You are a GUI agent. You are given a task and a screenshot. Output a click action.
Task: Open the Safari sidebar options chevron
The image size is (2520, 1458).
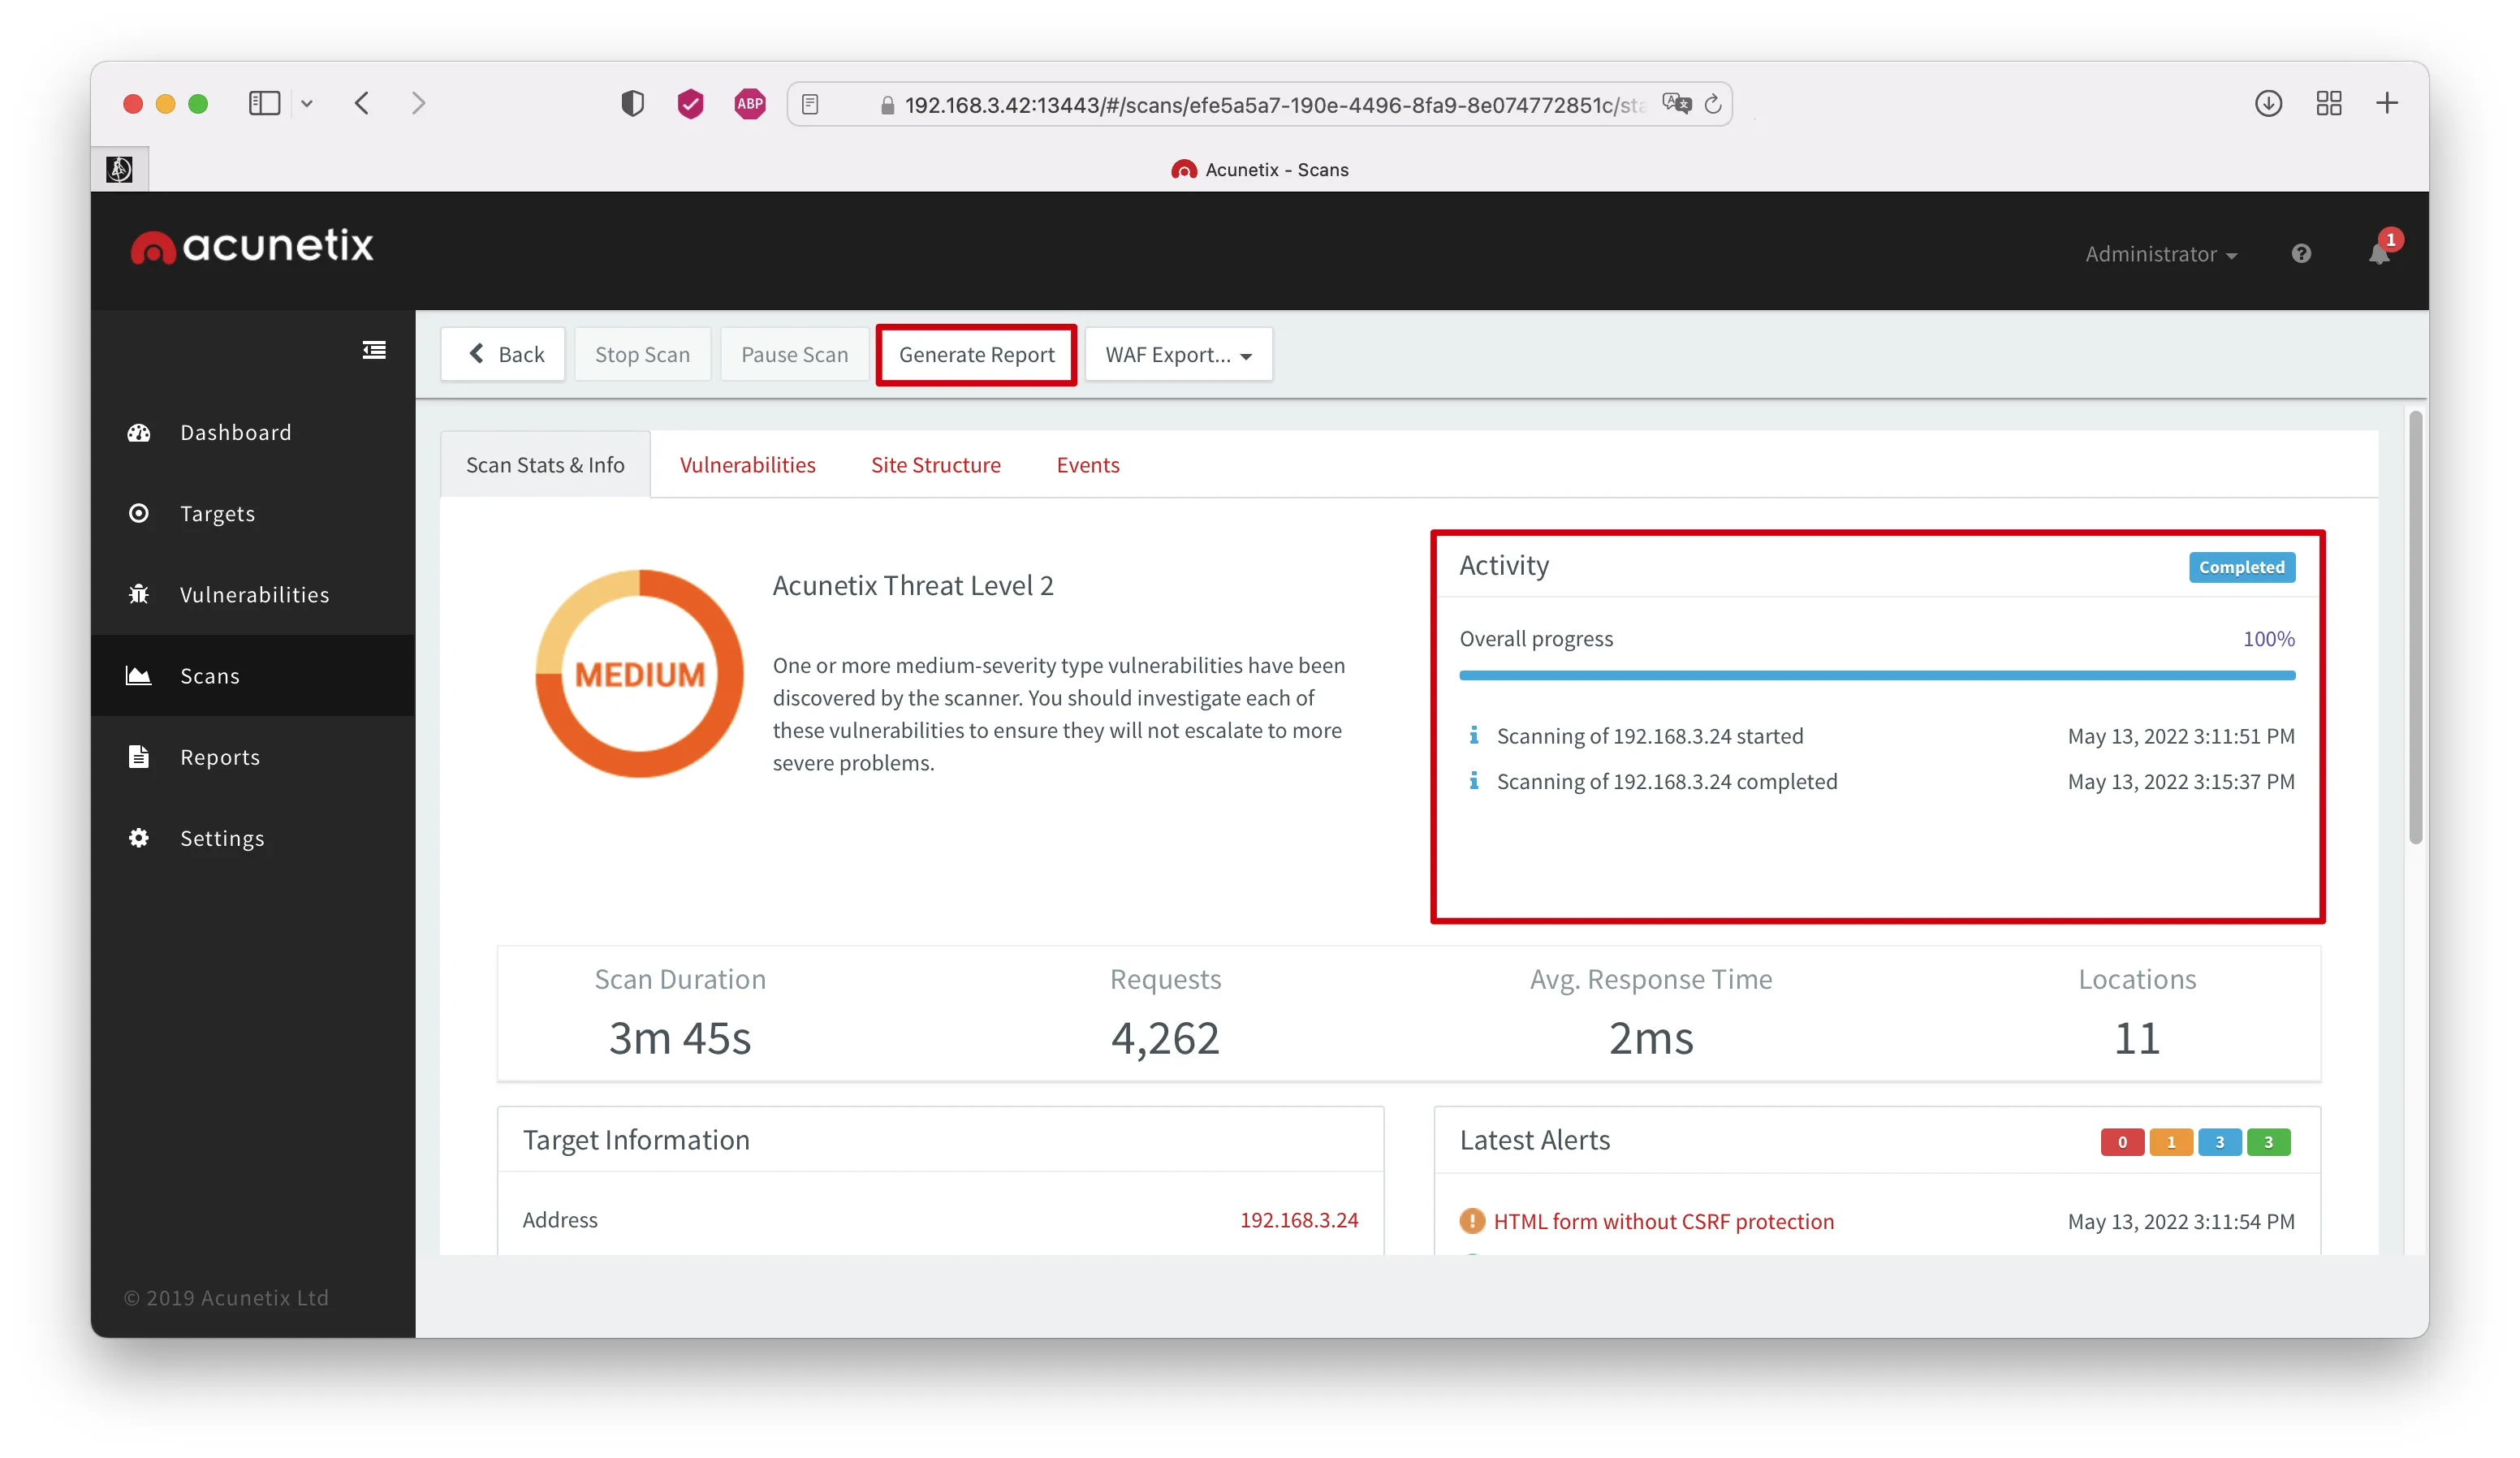[307, 103]
